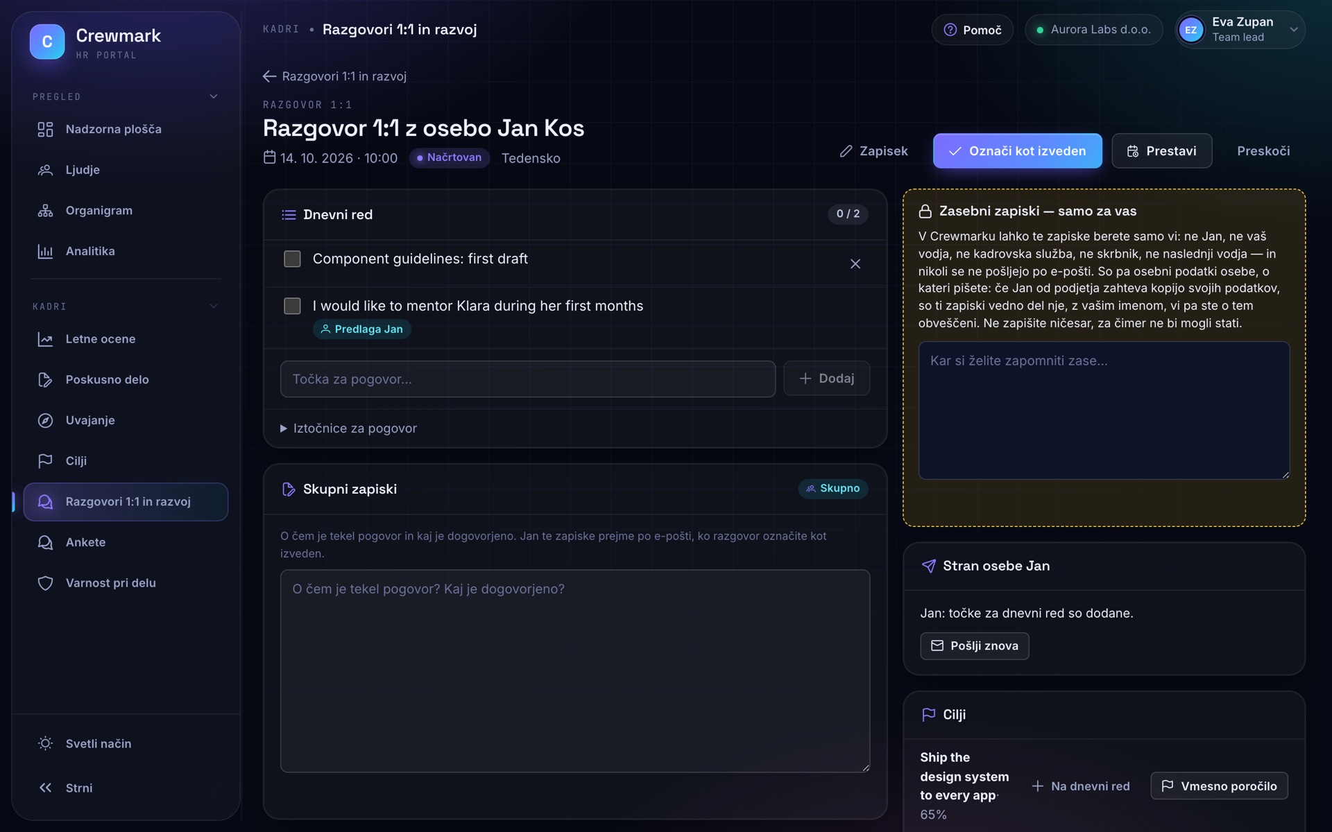The width and height of the screenshot is (1332, 832).
Task: Click the Pošlji znova button
Action: tap(974, 646)
